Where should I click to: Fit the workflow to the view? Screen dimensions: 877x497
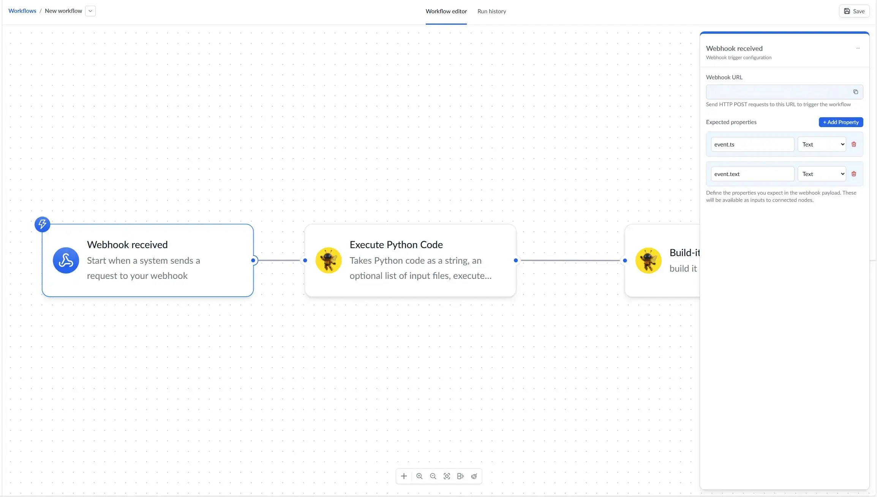coord(447,476)
